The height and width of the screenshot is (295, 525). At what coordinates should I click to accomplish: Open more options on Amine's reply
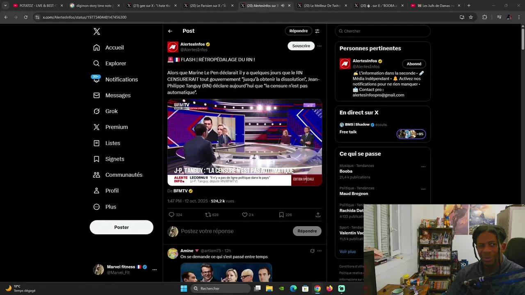[x=320, y=251]
